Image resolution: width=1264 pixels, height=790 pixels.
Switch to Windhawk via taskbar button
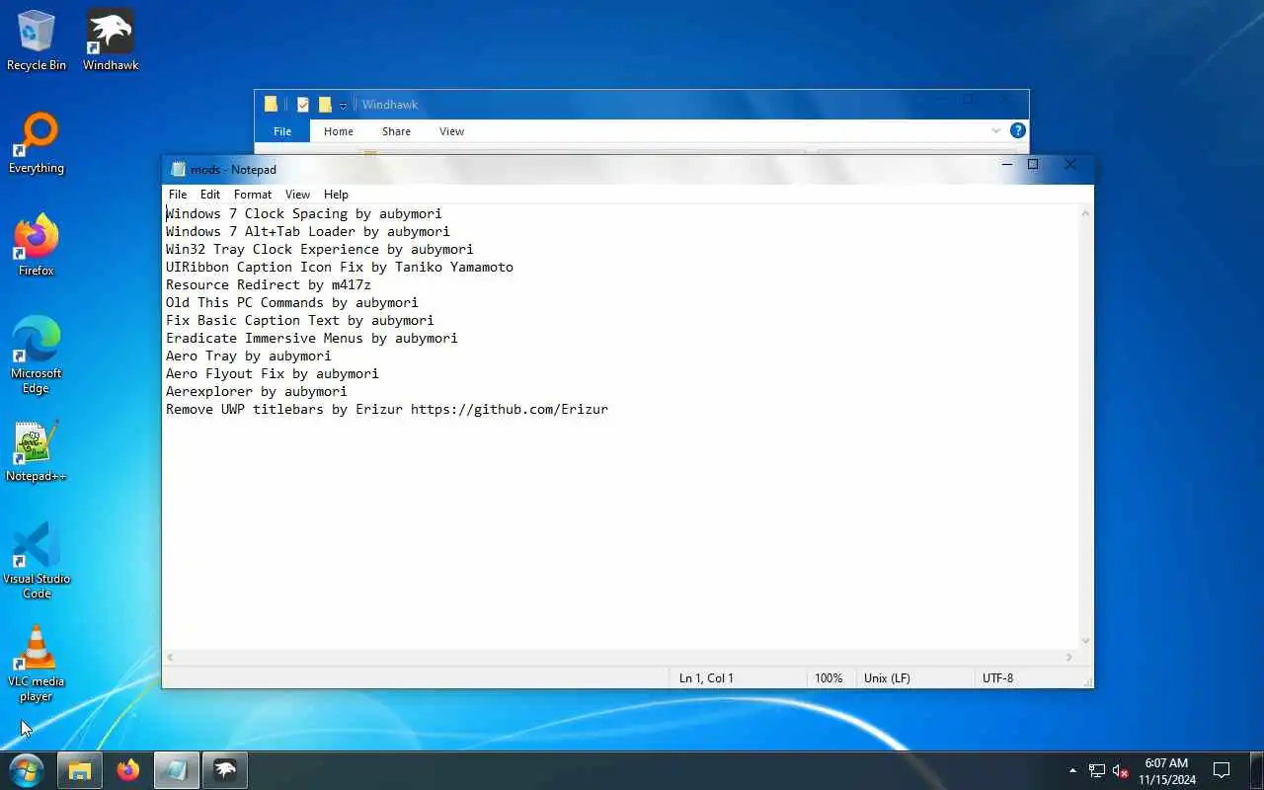click(225, 770)
